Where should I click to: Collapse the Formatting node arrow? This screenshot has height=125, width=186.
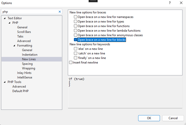(x=14, y=46)
